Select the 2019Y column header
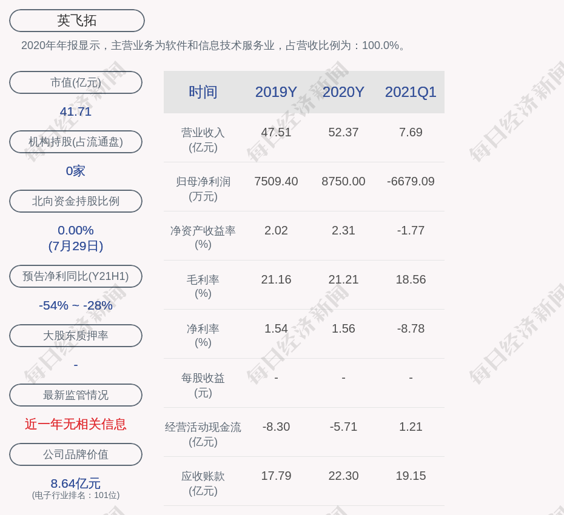This screenshot has width=564, height=515. (x=276, y=92)
